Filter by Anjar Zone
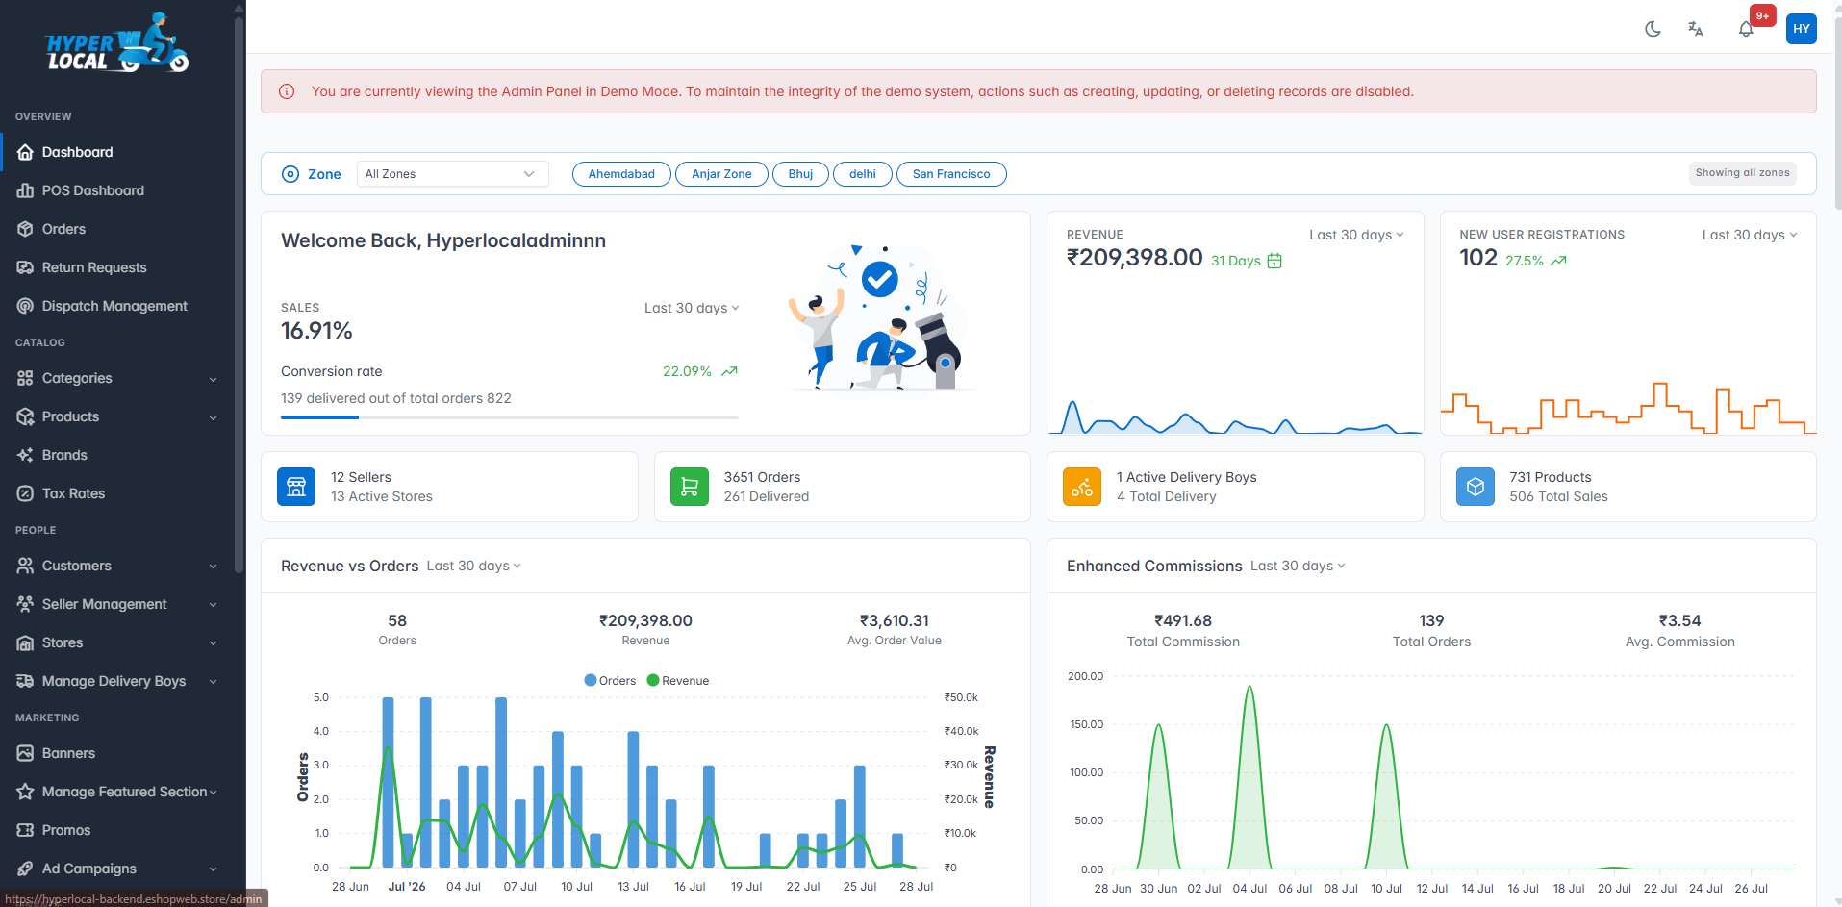Screen dimensions: 1842x907 click(721, 174)
